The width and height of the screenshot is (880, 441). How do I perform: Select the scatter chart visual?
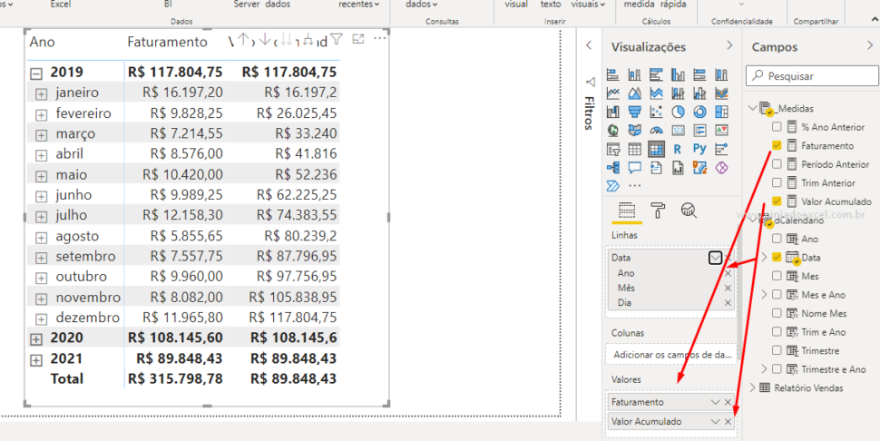(656, 112)
